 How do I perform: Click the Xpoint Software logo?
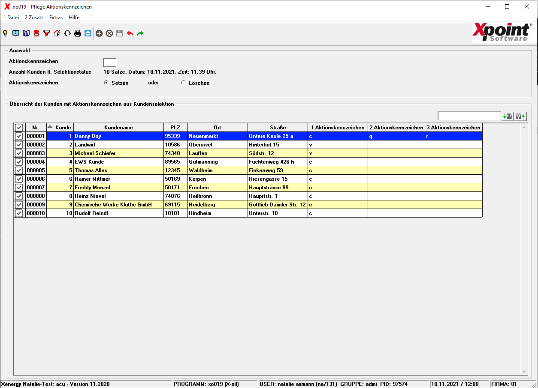[503, 33]
